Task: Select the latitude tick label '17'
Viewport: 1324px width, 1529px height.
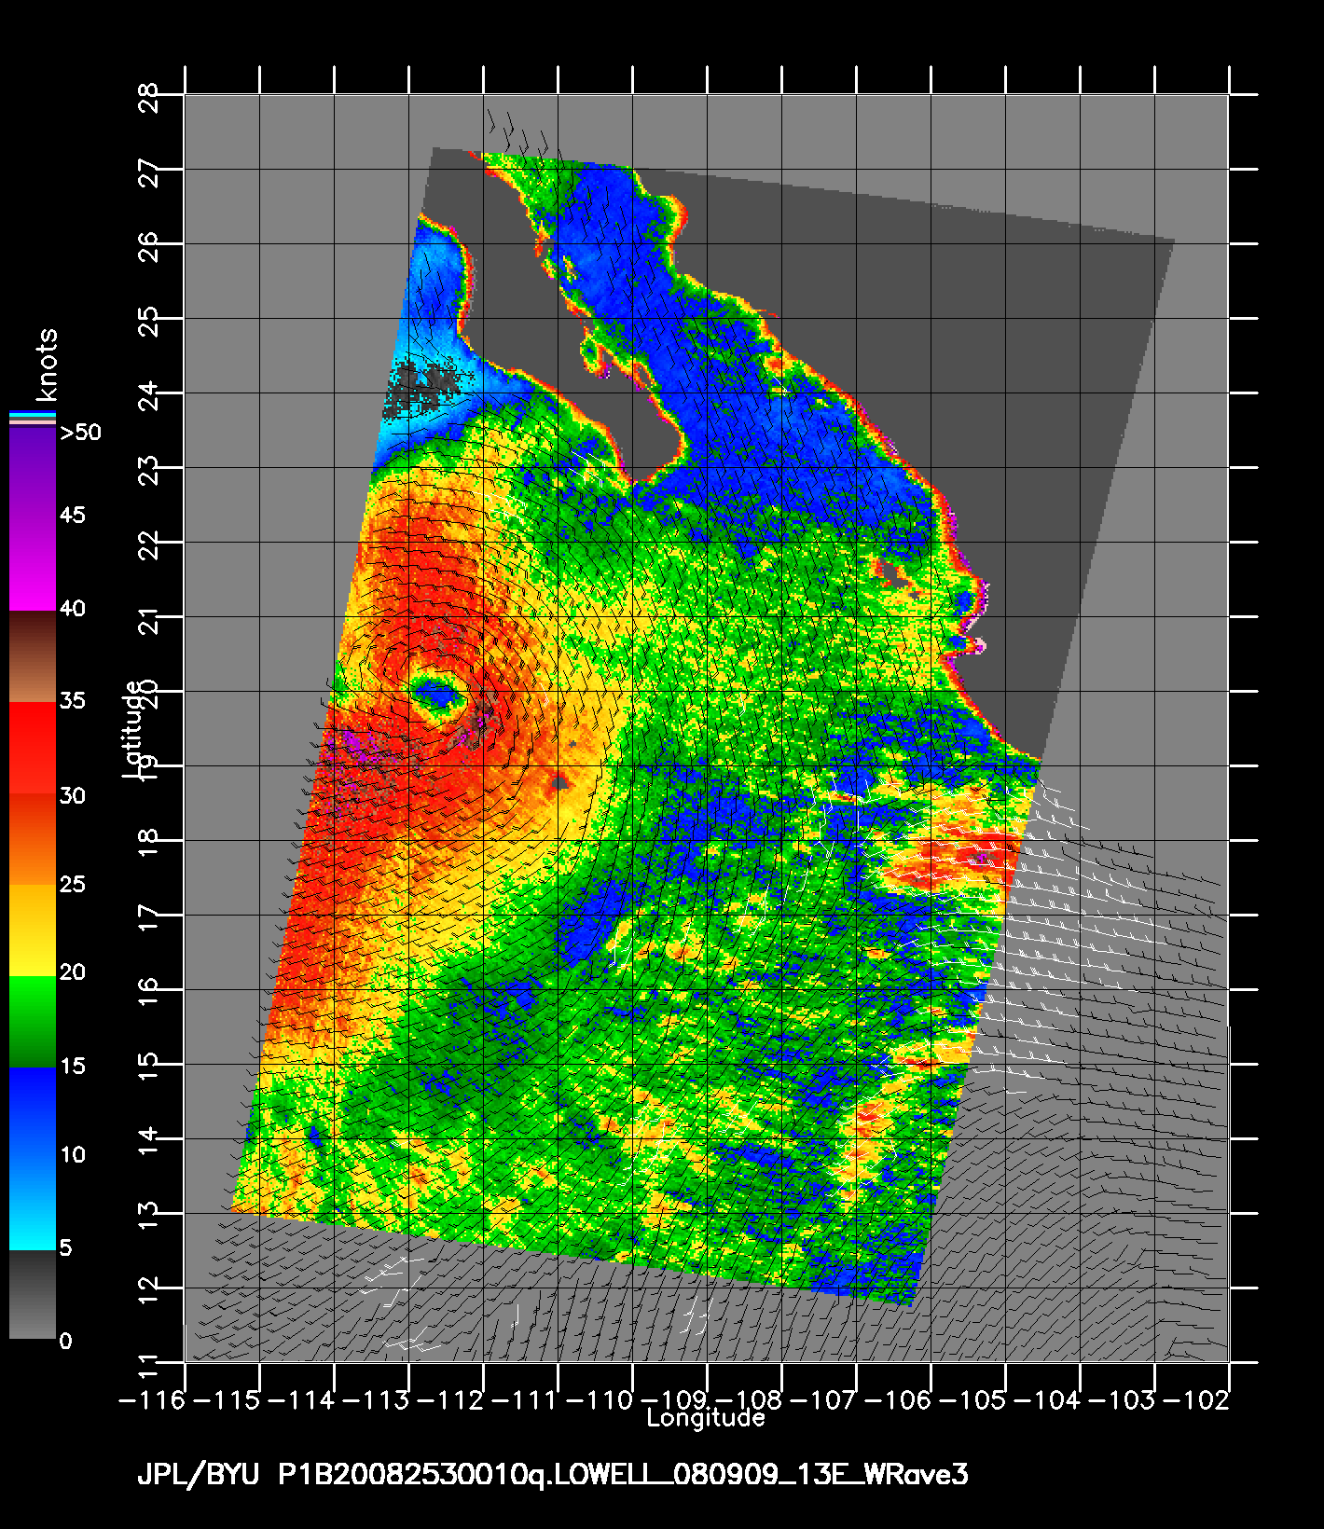Action: (149, 917)
